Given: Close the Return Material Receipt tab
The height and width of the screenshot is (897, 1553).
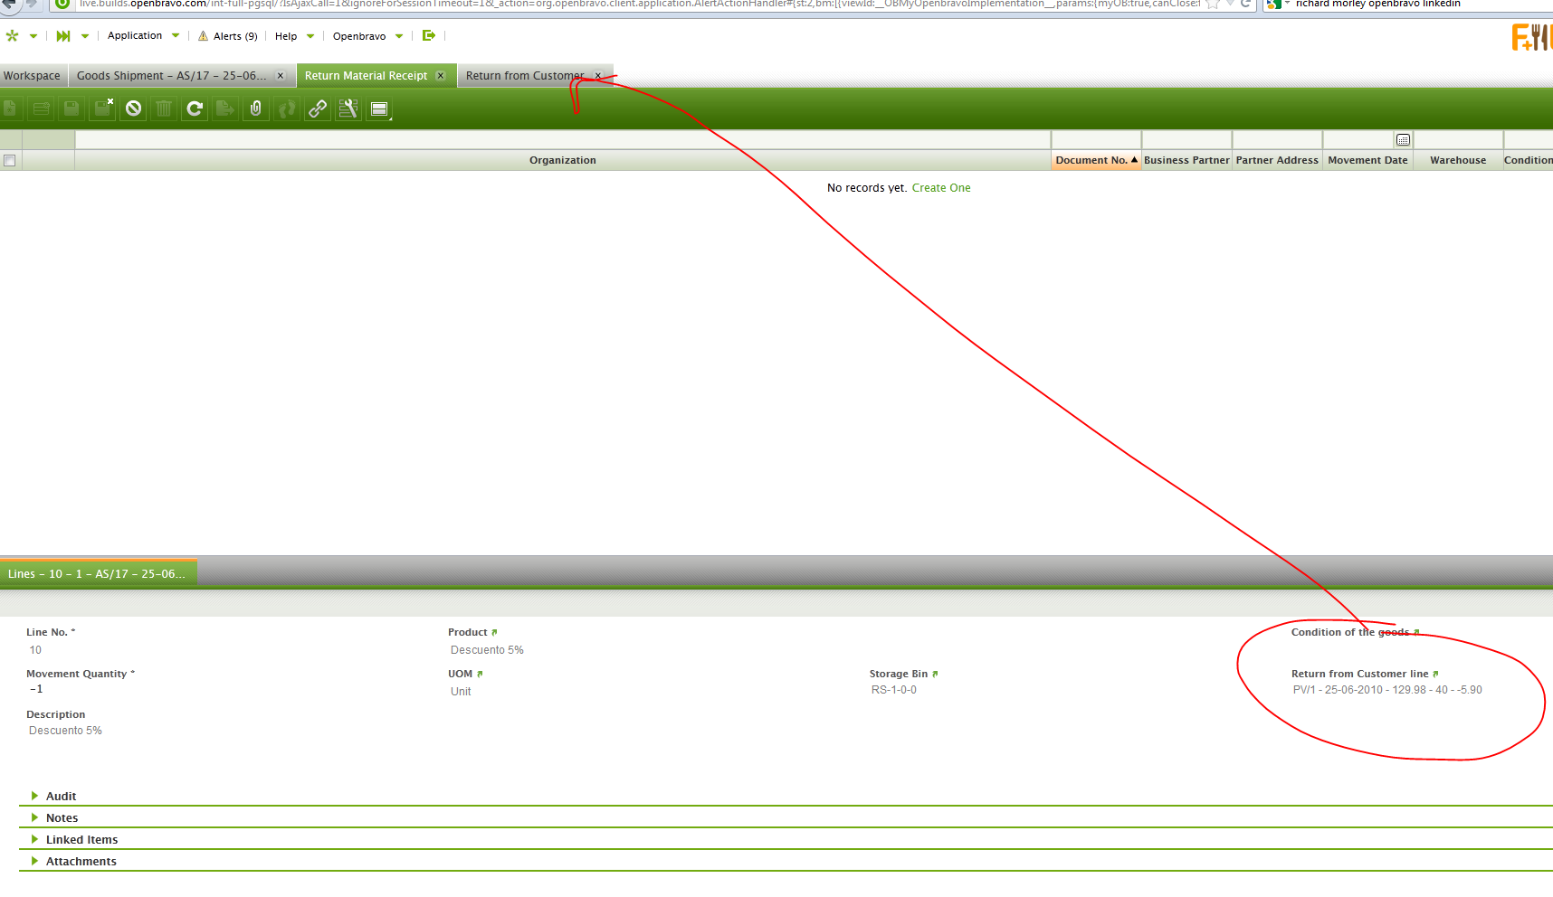Looking at the screenshot, I should [441, 76].
